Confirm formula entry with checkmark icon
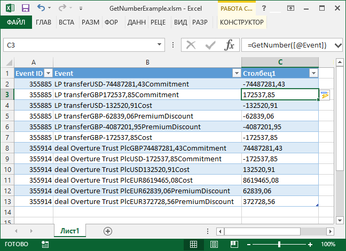This screenshot has height=251, width=346. 210,45
